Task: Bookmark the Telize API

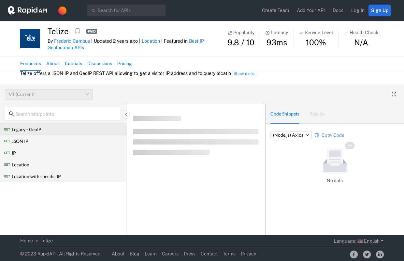Action: [78, 31]
